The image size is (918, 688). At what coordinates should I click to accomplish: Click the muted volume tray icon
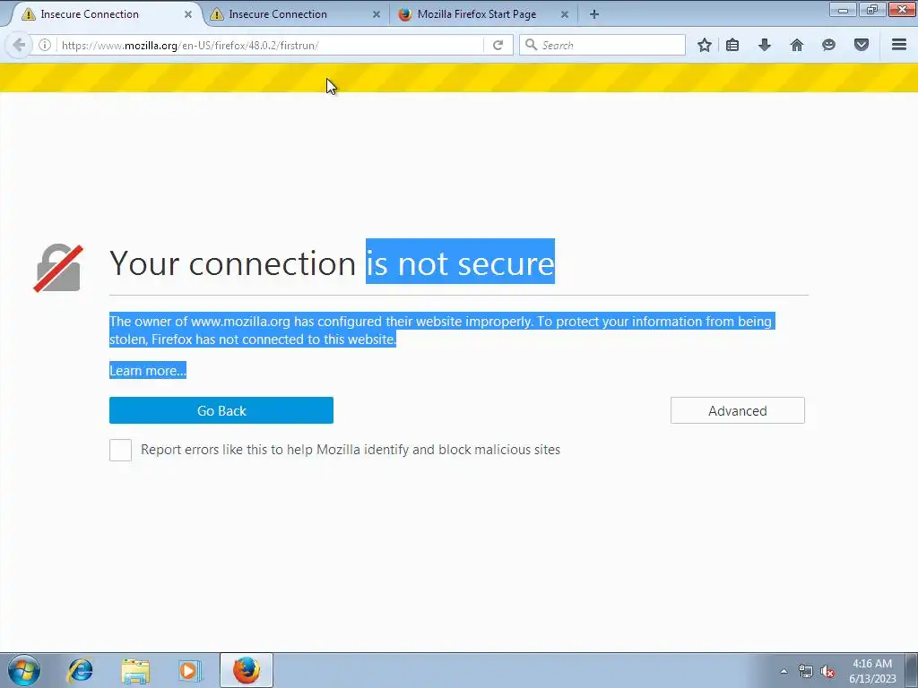click(827, 671)
